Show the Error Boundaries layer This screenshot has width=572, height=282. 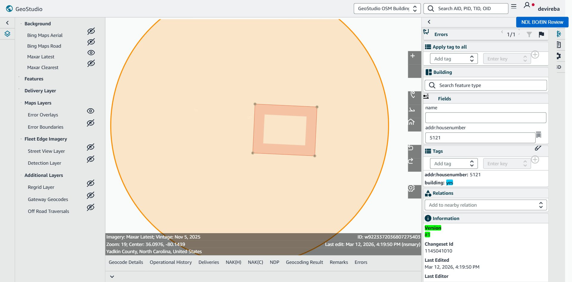pos(91,123)
